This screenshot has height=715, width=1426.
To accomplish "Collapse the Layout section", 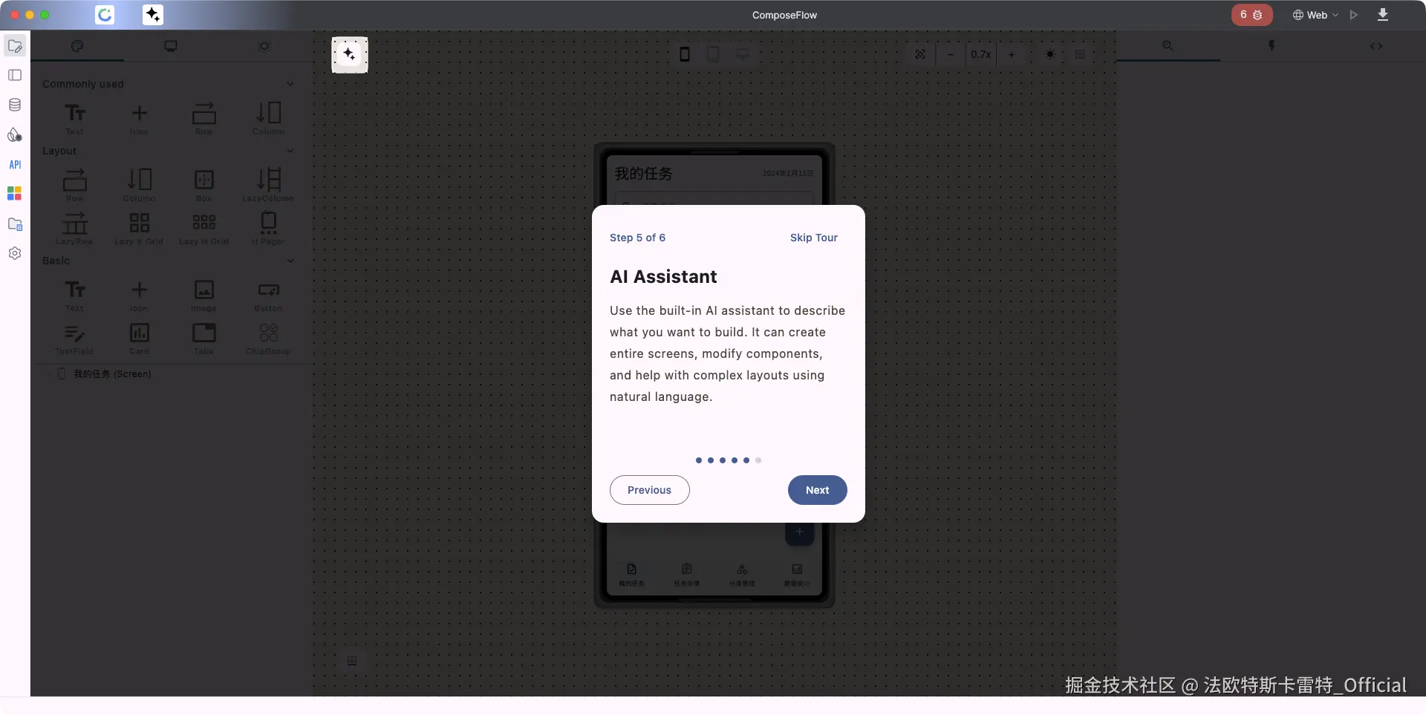I will 290,151.
